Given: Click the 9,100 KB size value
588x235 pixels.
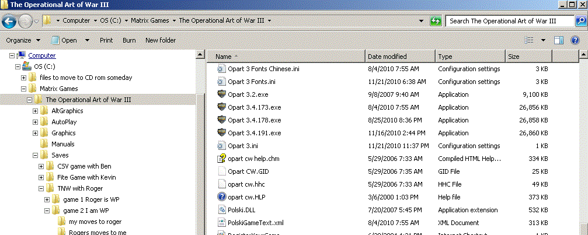Looking at the screenshot, I should tap(535, 94).
